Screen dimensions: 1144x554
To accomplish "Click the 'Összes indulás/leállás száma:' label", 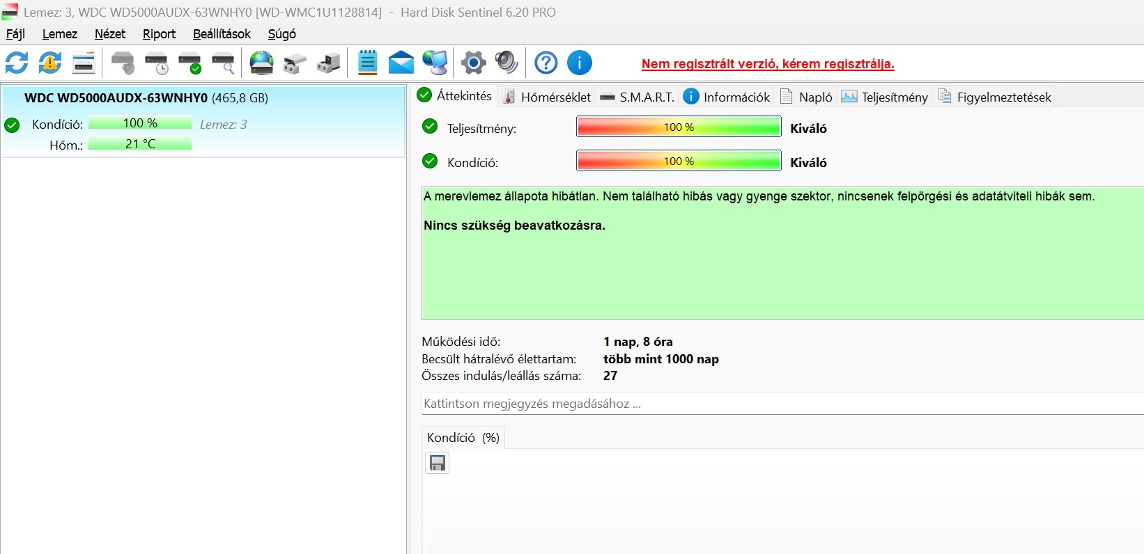I will [x=502, y=376].
